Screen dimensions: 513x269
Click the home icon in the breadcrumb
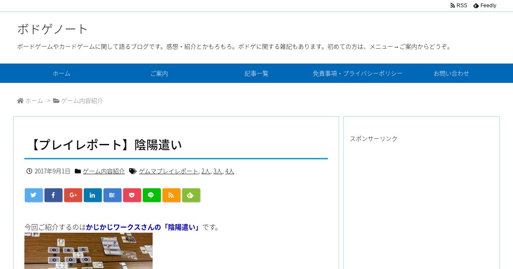pos(20,101)
